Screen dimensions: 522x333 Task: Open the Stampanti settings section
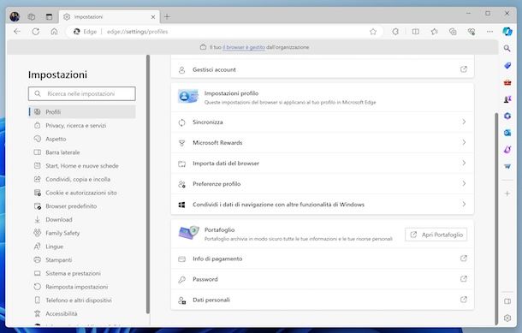click(82, 259)
